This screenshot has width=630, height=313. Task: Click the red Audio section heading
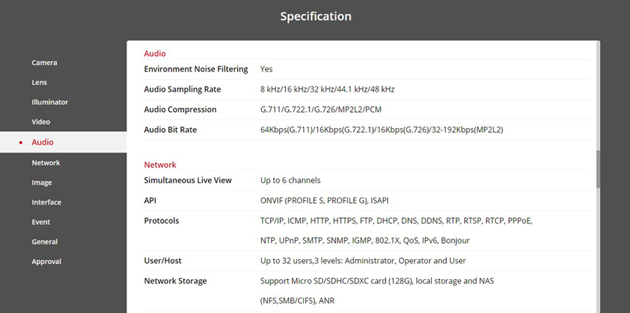coord(155,53)
